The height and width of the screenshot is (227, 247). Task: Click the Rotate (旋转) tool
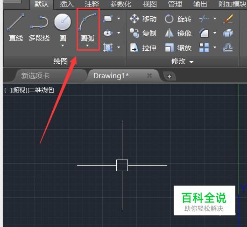(178, 19)
